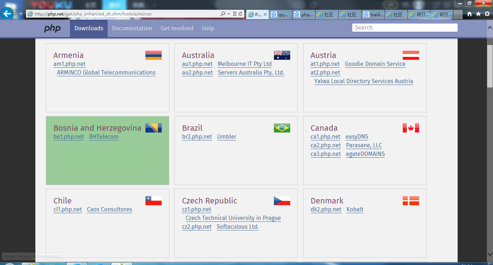Click the Denmark flag icon

(411, 201)
